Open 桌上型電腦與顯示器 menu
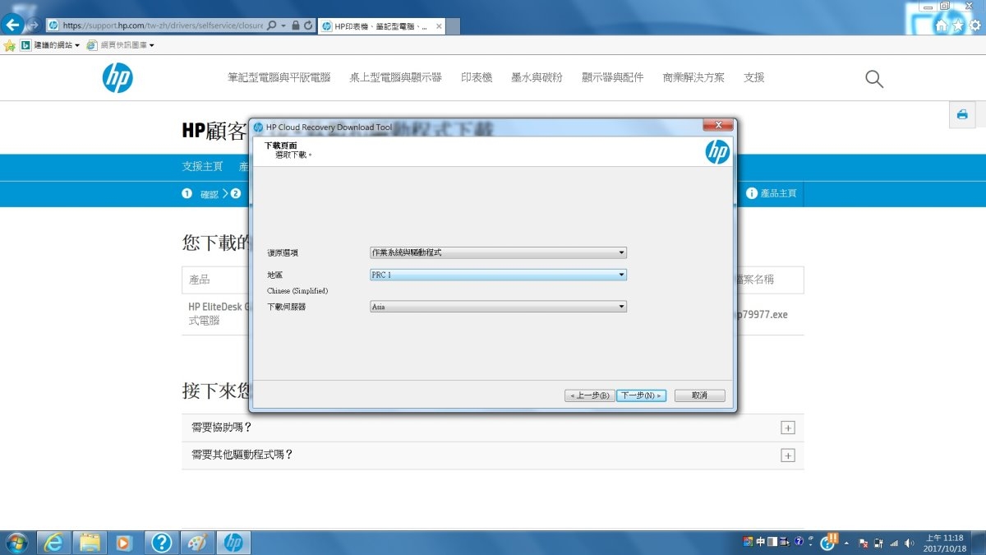The height and width of the screenshot is (555, 986). tap(395, 77)
